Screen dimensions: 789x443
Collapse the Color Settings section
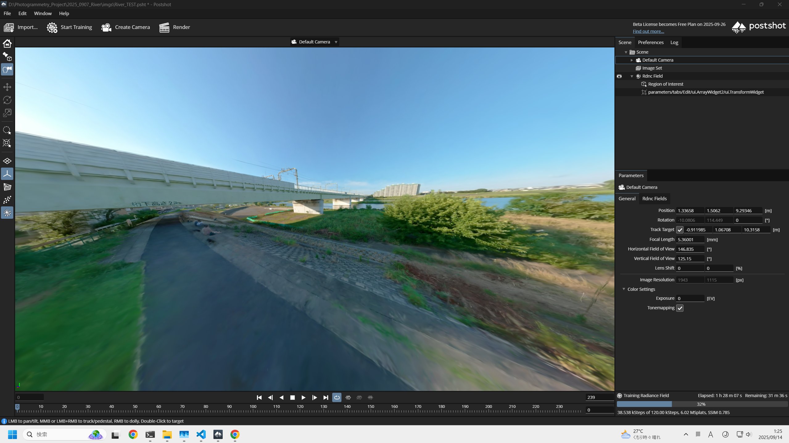(624, 289)
